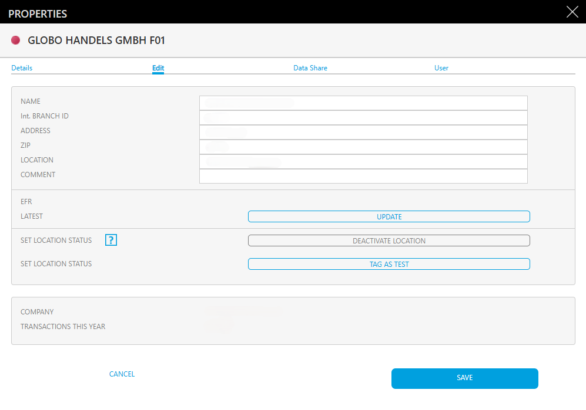Go to the User tab

[441, 68]
